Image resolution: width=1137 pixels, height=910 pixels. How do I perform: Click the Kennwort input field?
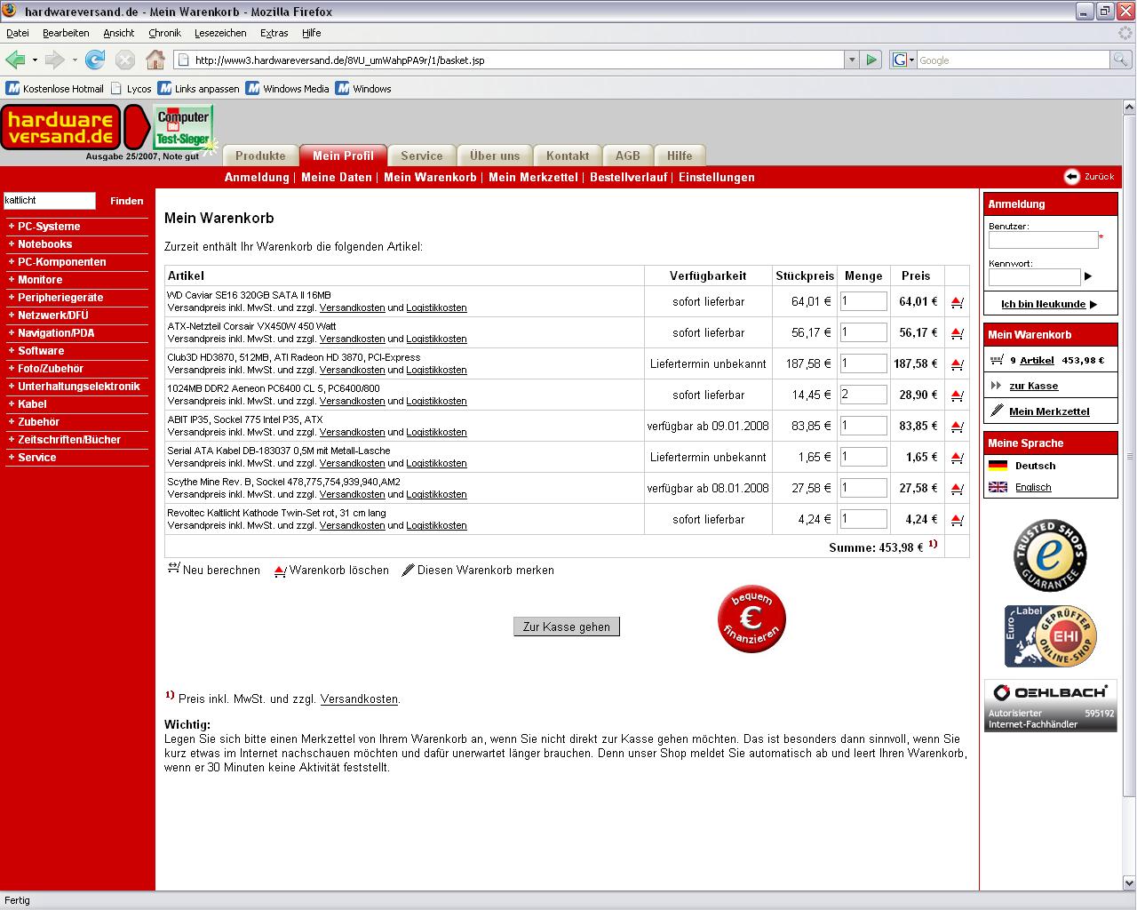click(x=1034, y=276)
